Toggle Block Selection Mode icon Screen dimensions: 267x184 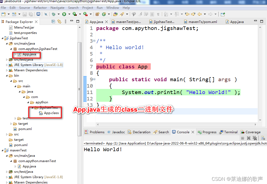pyautogui.click(x=152, y=14)
